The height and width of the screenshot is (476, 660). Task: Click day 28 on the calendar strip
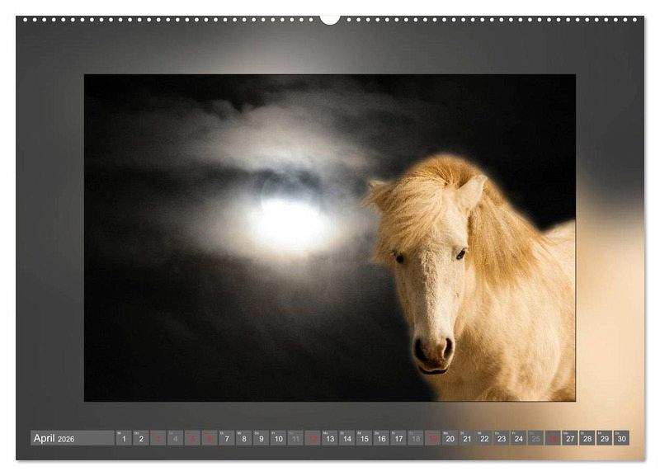click(587, 438)
